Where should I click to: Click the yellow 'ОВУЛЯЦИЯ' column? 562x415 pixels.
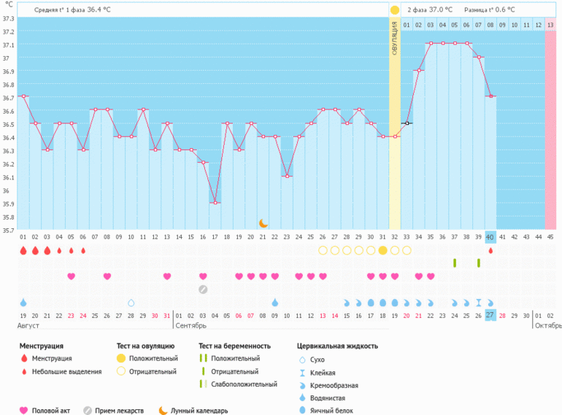click(395, 124)
